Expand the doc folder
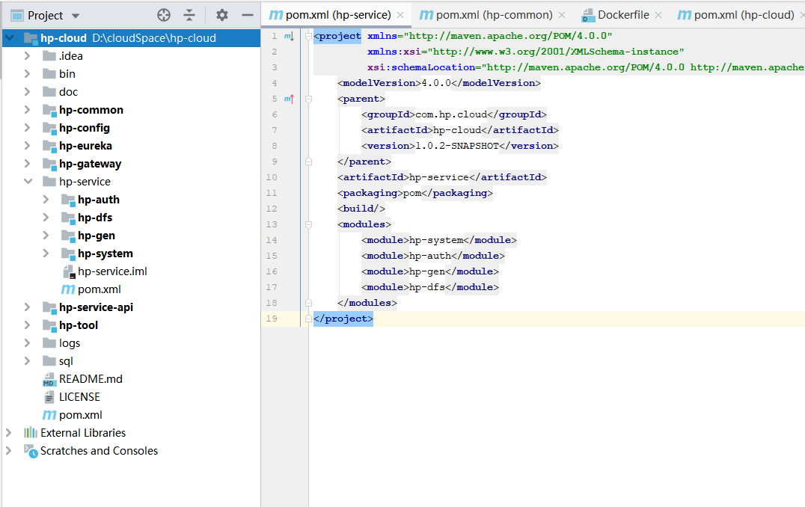This screenshot has width=805, height=507. 27,92
